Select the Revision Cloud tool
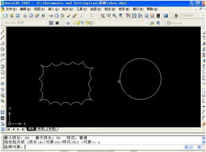This screenshot has width=206, height=152. [x=3, y=72]
